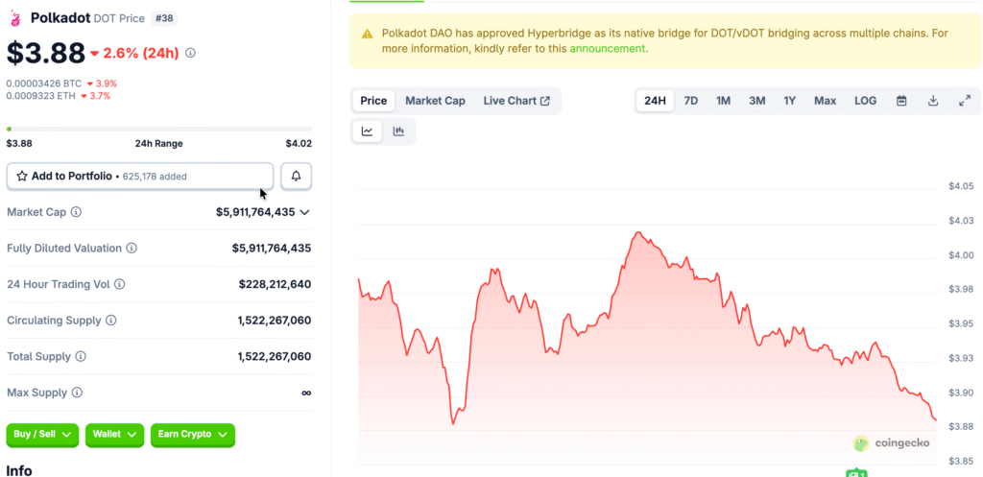Viewport: 983px width, 477px height.
Task: Click the Max Supply infinity symbol value
Action: point(306,393)
